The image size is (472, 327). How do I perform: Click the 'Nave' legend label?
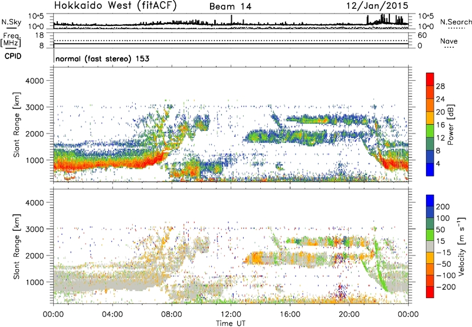pos(449,41)
